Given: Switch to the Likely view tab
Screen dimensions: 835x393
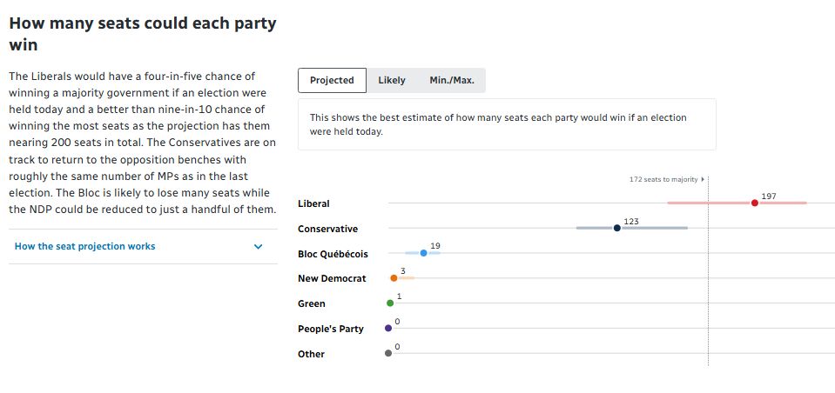Looking at the screenshot, I should click(392, 80).
